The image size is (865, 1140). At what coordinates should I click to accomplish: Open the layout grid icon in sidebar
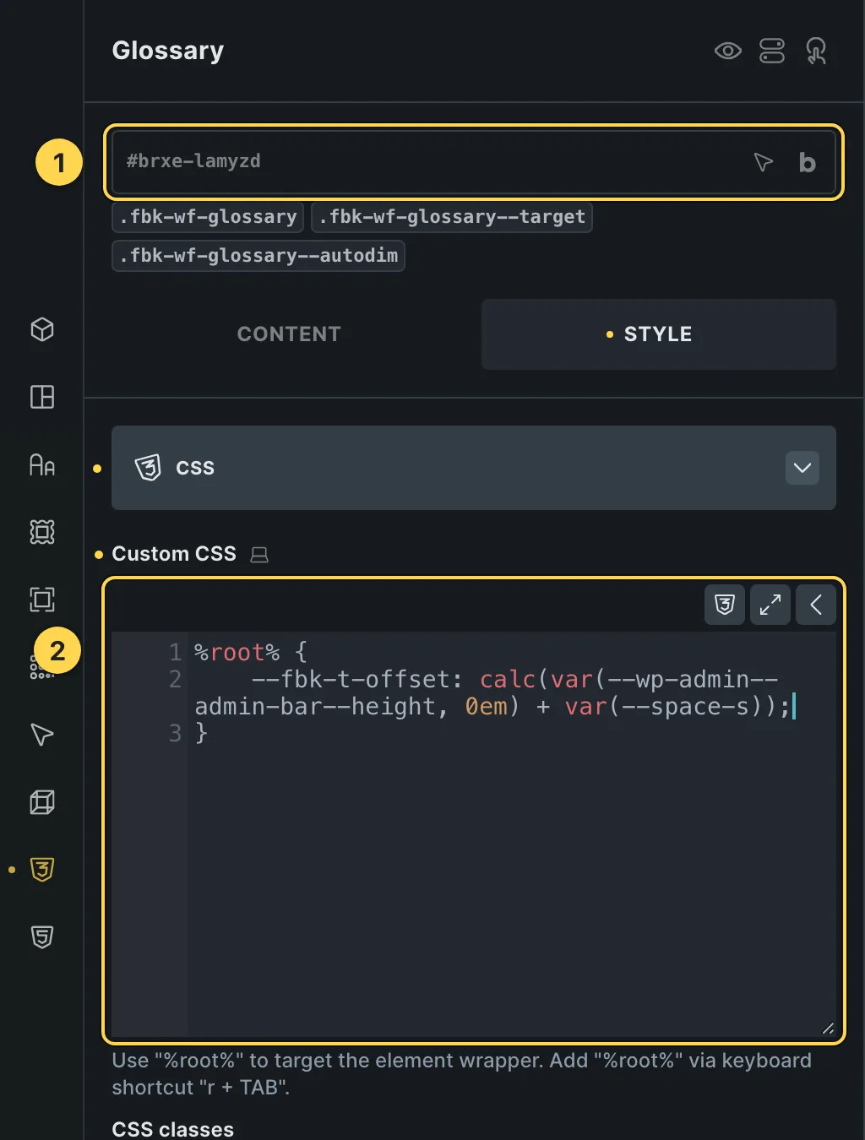tap(42, 397)
